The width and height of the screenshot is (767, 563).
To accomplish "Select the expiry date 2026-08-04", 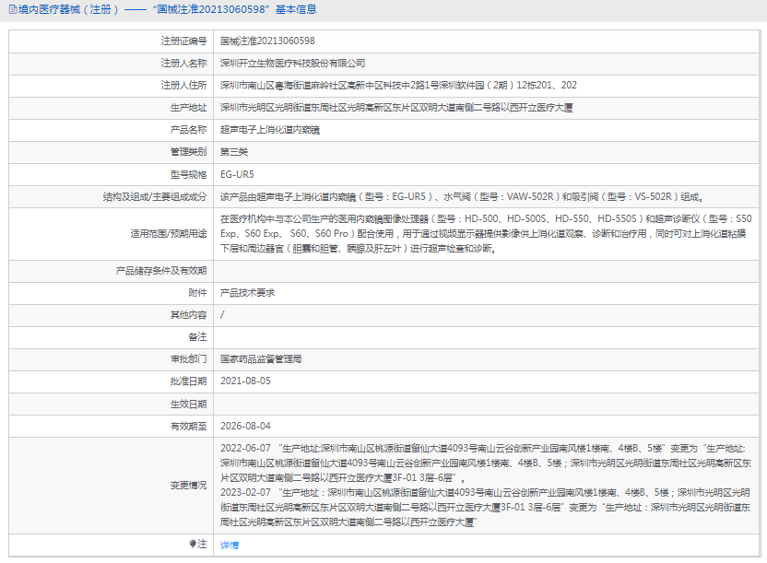I will pyautogui.click(x=245, y=426).
